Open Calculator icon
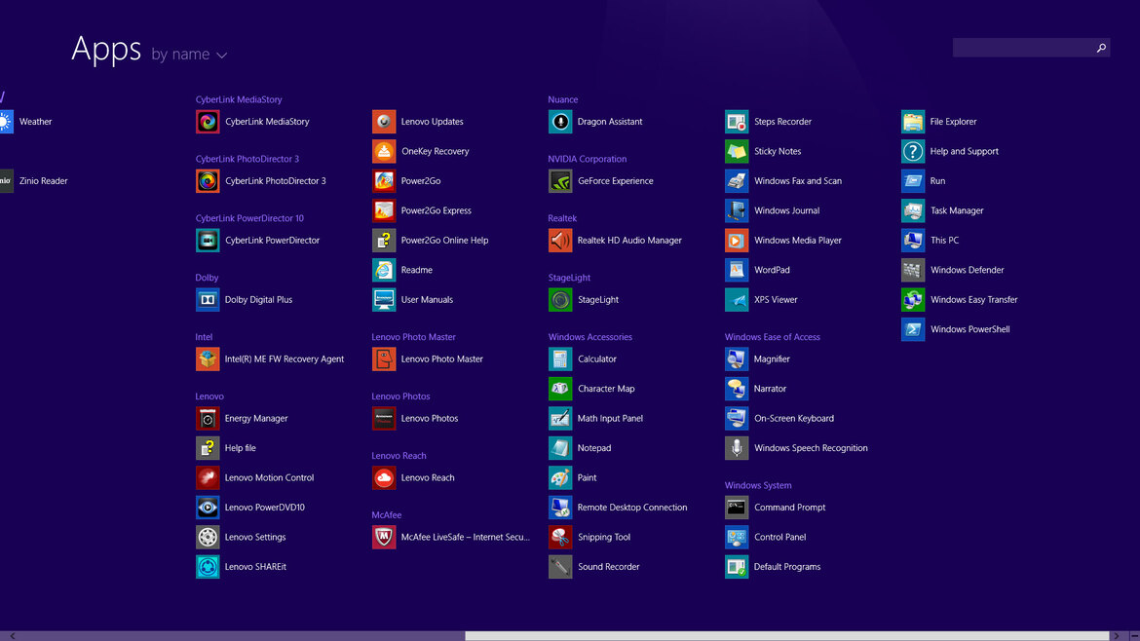 point(560,359)
